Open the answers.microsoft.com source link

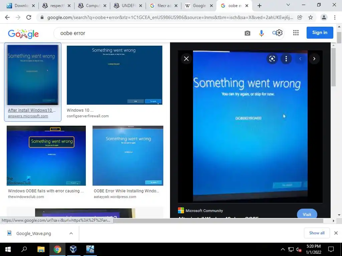click(28, 116)
